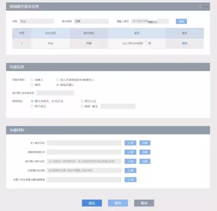The width and height of the screenshot is (217, 211).
Task: Choose 原文书丢失、补充文书 as borrowing purpose
Action: [x=32, y=101]
